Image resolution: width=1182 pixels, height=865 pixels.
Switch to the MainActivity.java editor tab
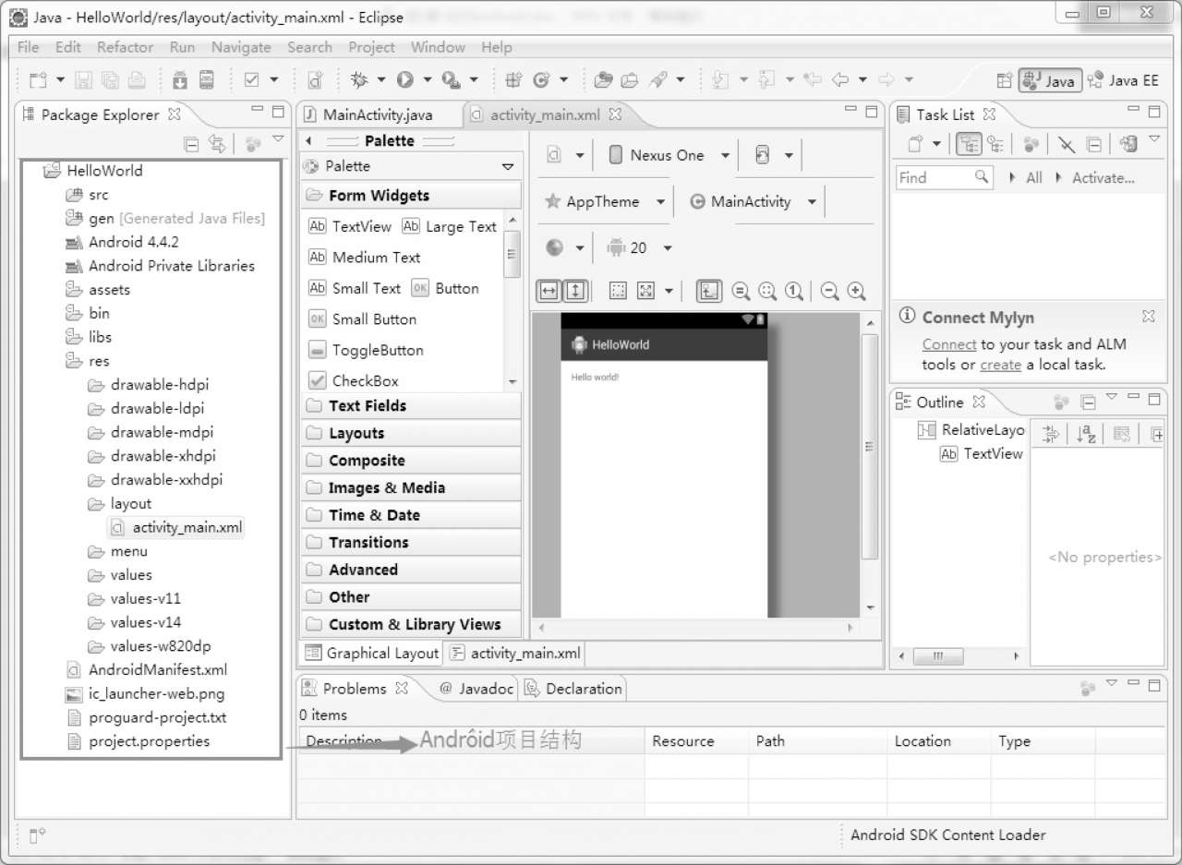coord(378,115)
